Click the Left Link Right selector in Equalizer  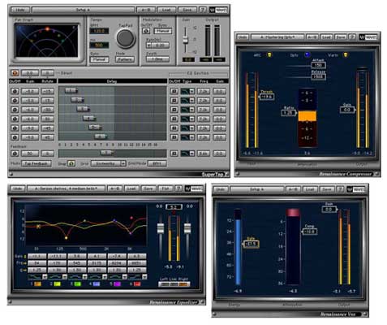[174, 284]
